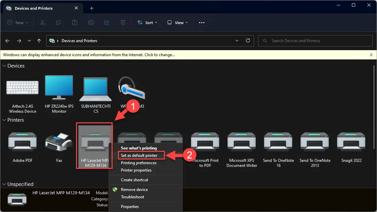Viewport: 377px width, 212px height.
Task: Select the Cut icon in the toolbar
Action: tap(42, 22)
